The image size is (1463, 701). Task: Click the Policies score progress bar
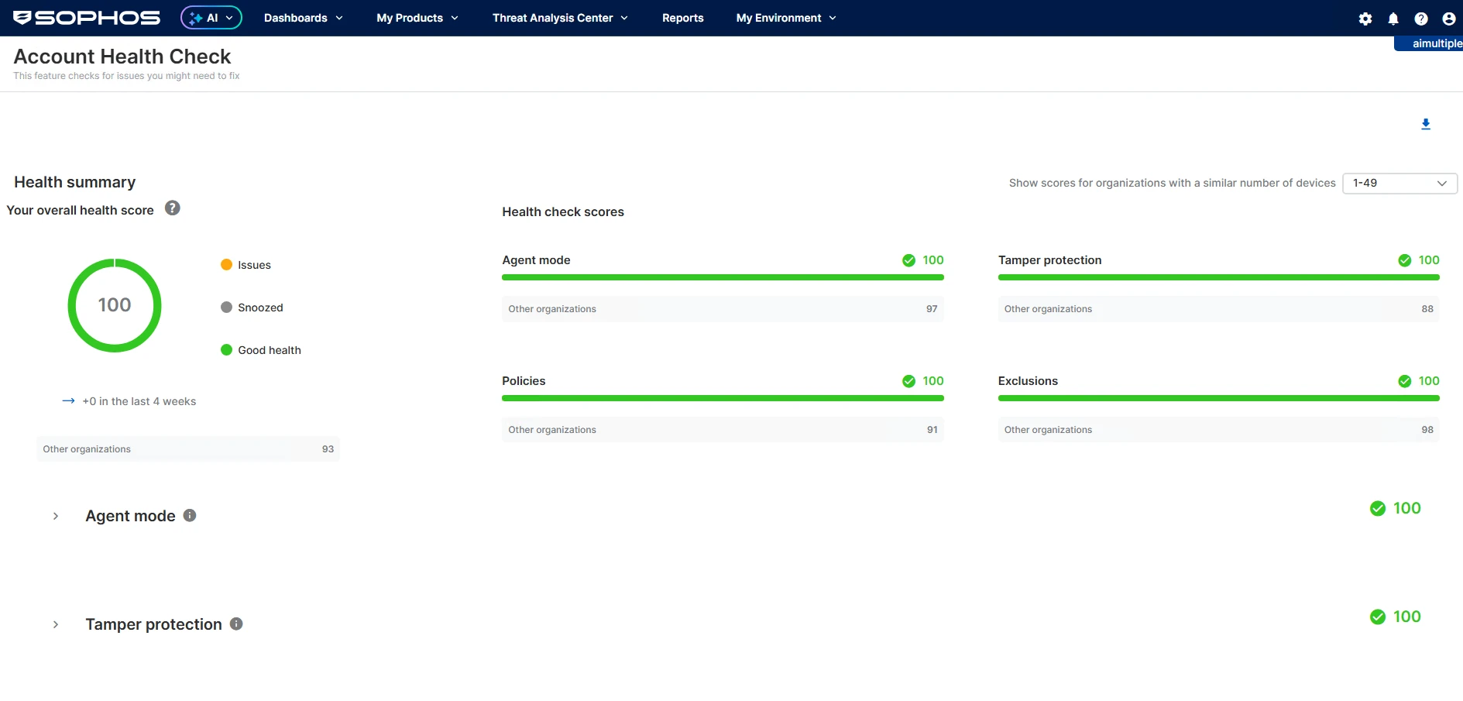(723, 398)
